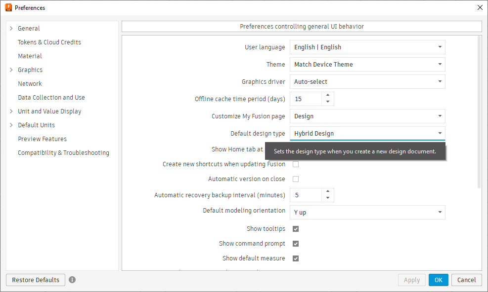The image size is (488, 292).
Task: Uncheck Show command prompt
Action: click(296, 244)
